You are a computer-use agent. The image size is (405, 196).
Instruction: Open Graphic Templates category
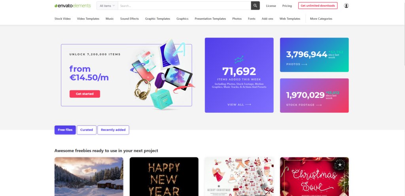pyautogui.click(x=157, y=19)
